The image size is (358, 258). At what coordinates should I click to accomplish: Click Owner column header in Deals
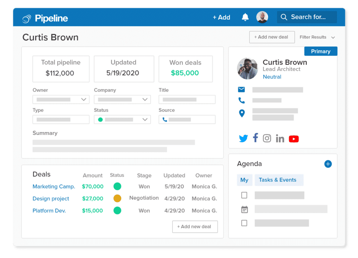click(x=204, y=176)
